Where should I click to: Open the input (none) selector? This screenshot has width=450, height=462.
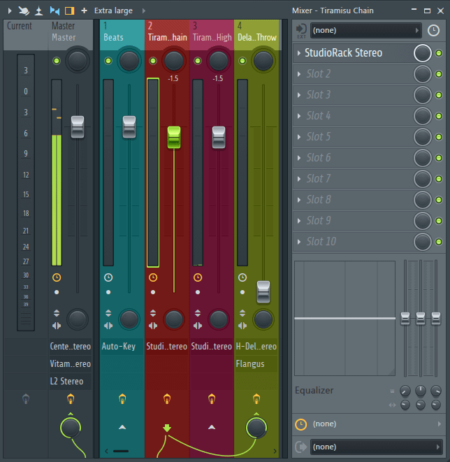[365, 30]
